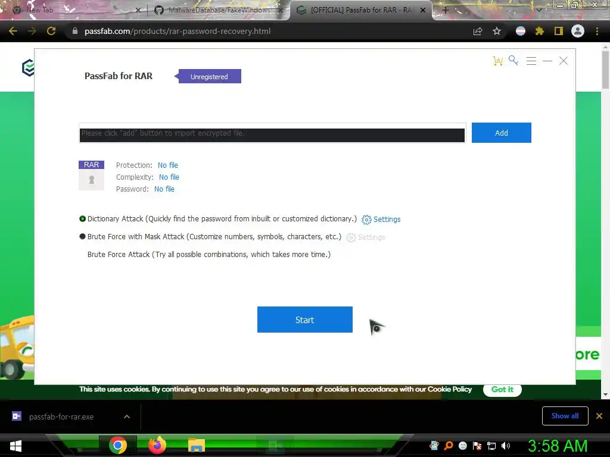The width and height of the screenshot is (610, 457).
Task: Click the RAR file type icon
Action: (x=91, y=176)
